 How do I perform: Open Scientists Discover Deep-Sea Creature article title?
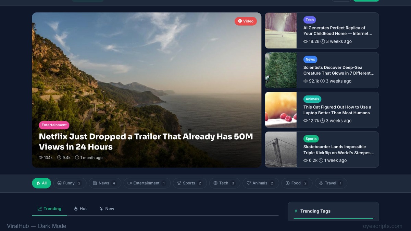pyautogui.click(x=339, y=70)
